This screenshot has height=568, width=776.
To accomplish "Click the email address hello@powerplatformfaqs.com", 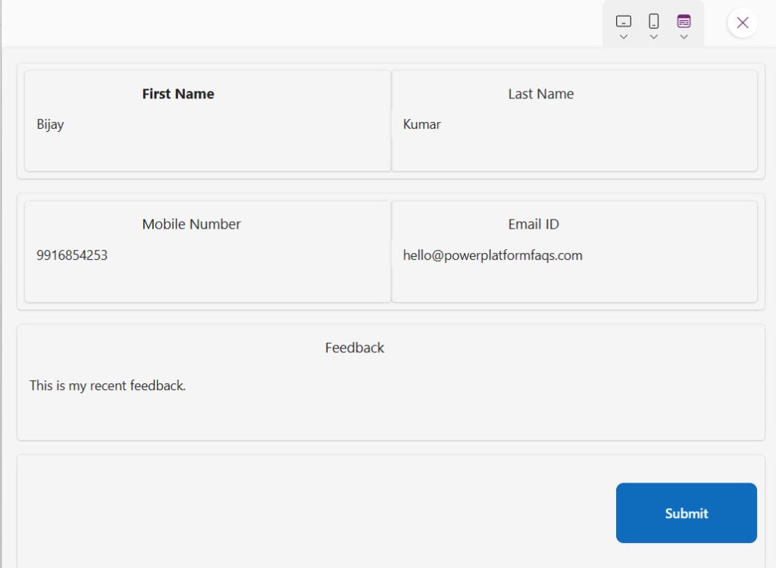I will point(492,255).
